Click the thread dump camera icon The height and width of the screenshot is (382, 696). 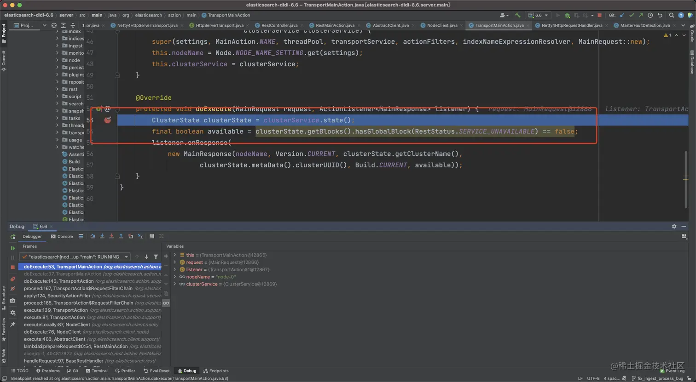pos(12,301)
